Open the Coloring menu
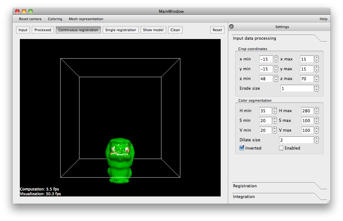Image resolution: width=343 pixels, height=221 pixels. [55, 19]
